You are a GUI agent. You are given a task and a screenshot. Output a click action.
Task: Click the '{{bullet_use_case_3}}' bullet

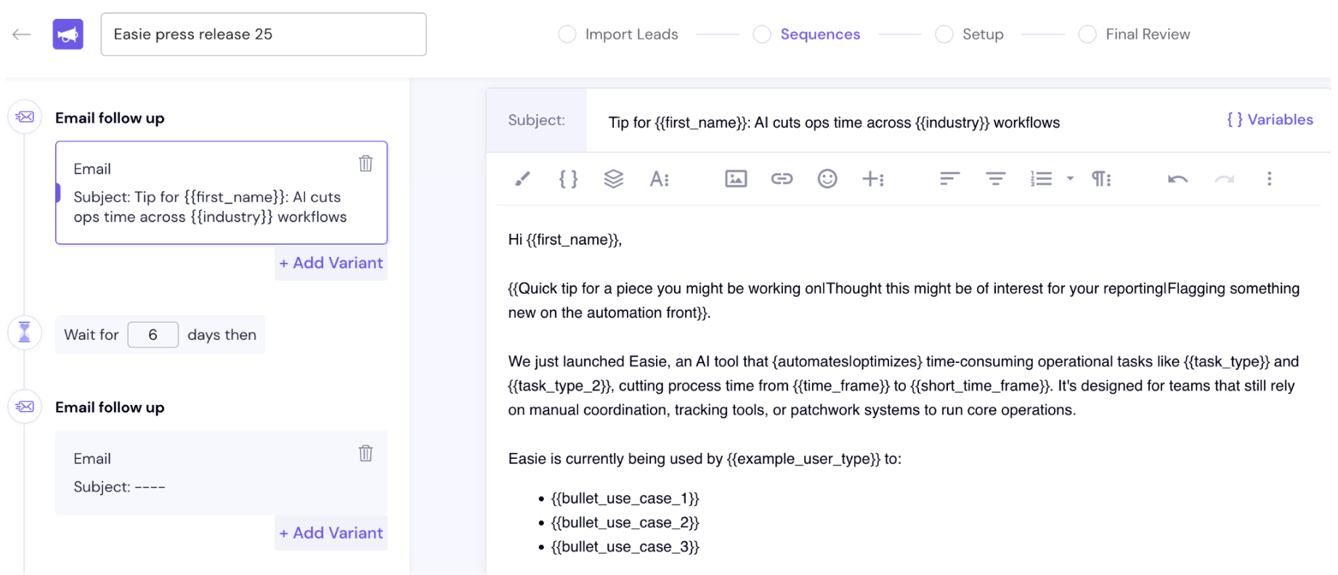pyautogui.click(x=625, y=547)
